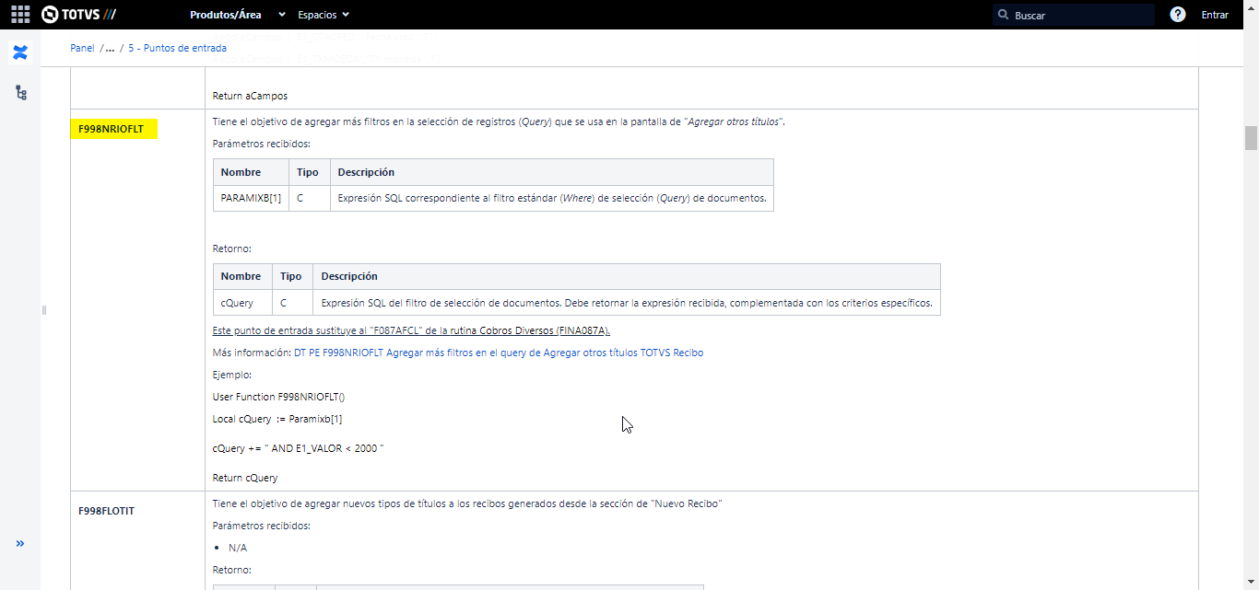
Task: Click the Local cQuery := Paramixb[1] line
Action: (x=277, y=419)
